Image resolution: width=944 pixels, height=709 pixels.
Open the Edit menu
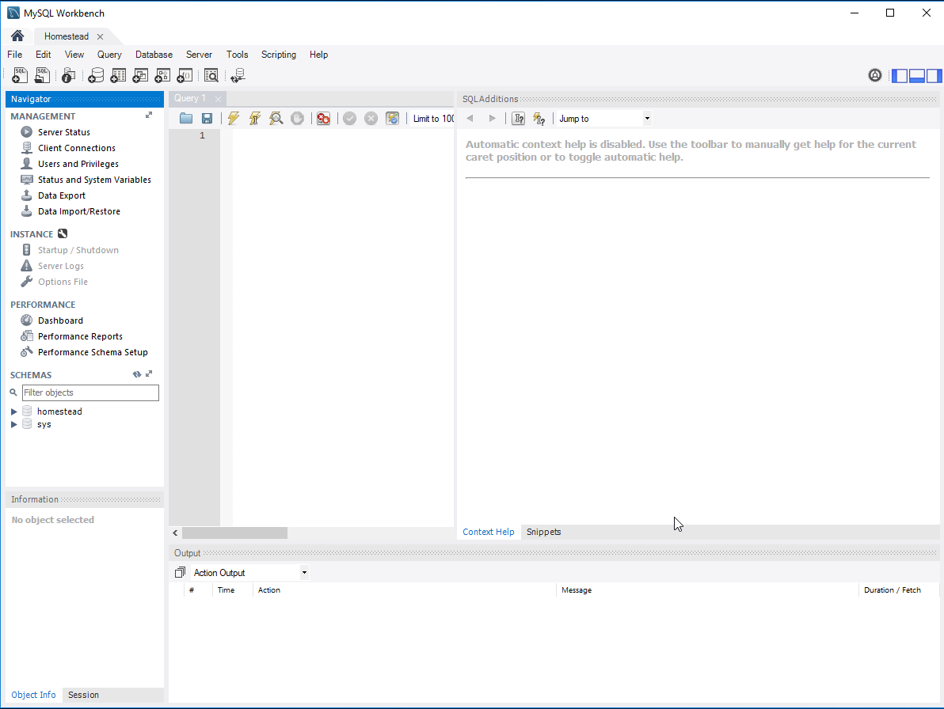pos(44,54)
